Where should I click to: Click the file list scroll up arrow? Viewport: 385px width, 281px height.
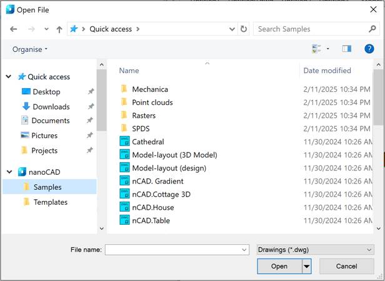[x=379, y=65]
